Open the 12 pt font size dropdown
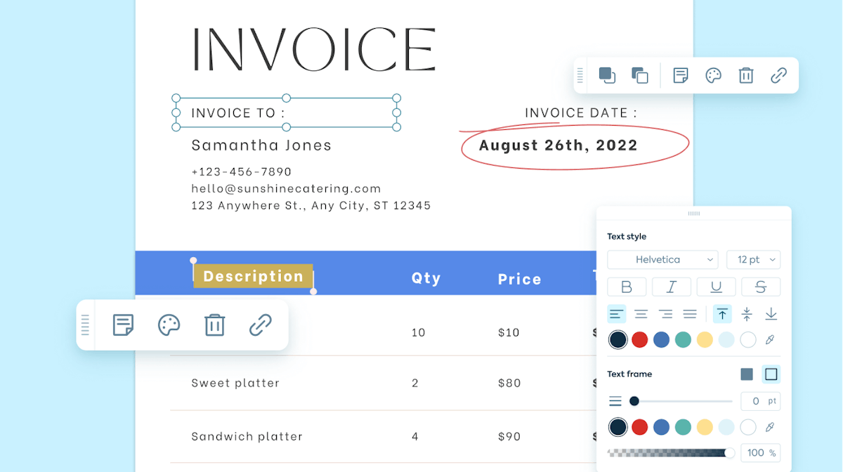Screen dimensions: 843x472 coord(754,260)
